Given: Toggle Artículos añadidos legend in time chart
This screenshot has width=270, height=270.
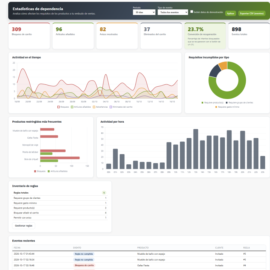Looking at the screenshot, I should click(x=81, y=107).
